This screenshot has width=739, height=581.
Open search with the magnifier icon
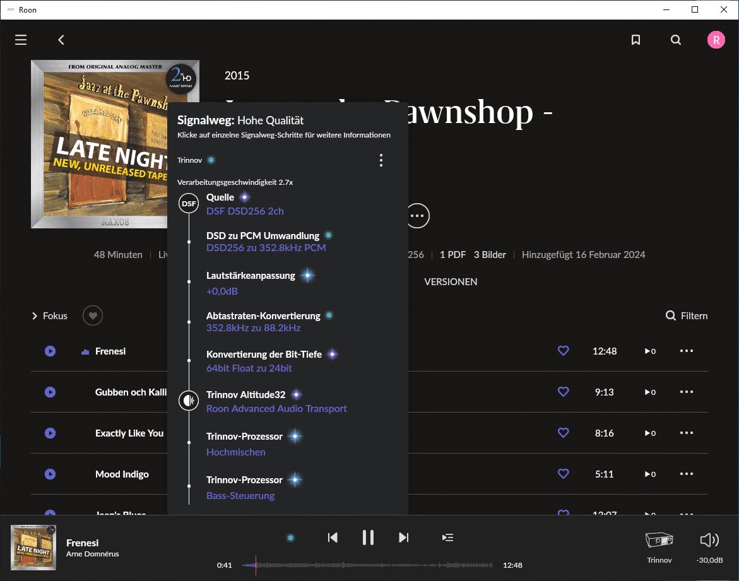[676, 40]
